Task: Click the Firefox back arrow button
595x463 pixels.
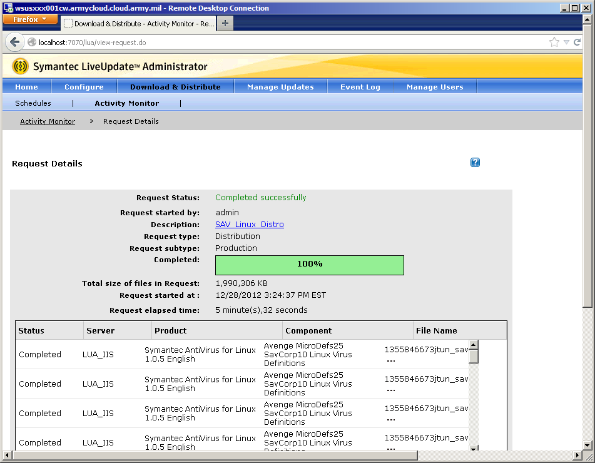Action: pos(14,42)
